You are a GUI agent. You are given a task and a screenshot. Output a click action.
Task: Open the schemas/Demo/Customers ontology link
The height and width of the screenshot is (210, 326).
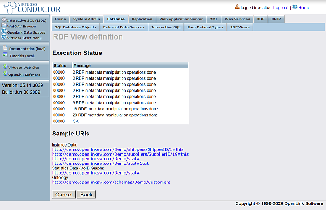point(111,182)
